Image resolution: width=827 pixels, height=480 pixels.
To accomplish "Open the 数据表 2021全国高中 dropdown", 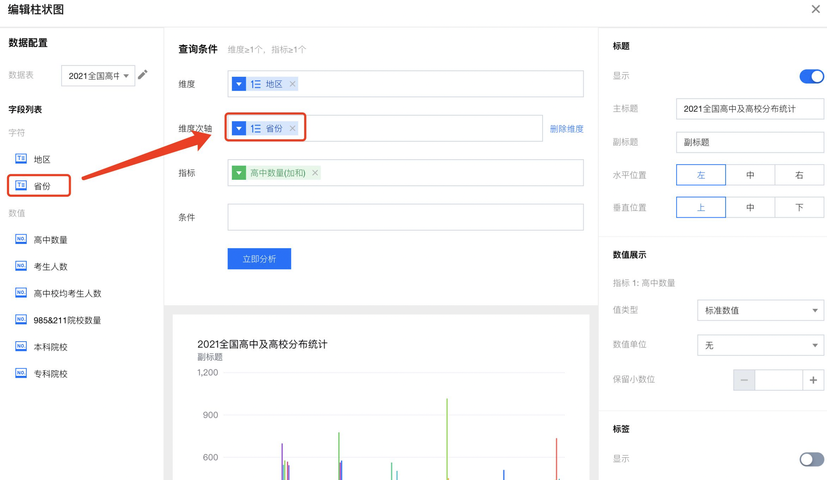I will [98, 76].
